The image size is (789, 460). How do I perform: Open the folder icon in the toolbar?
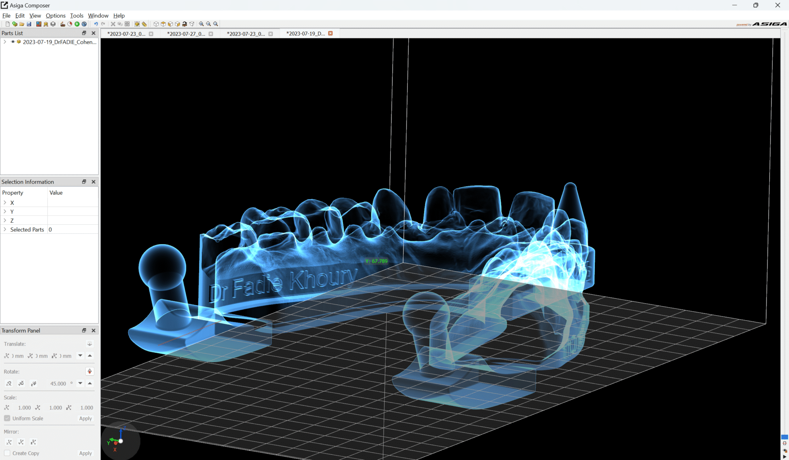22,24
